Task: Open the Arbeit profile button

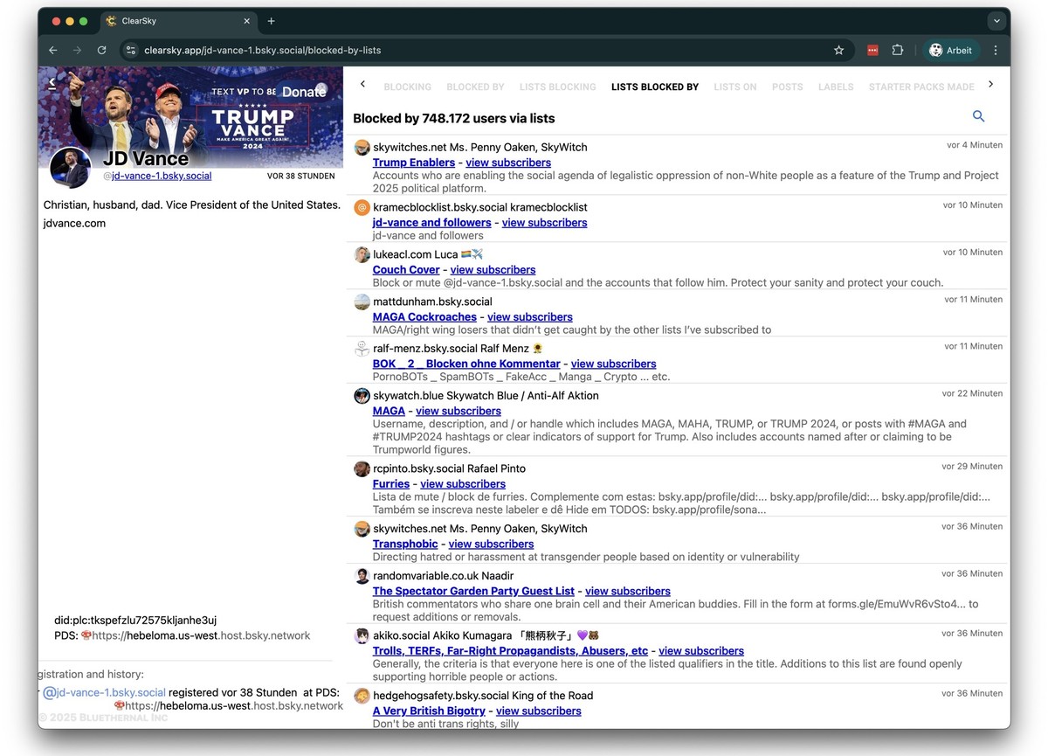Action: (951, 51)
